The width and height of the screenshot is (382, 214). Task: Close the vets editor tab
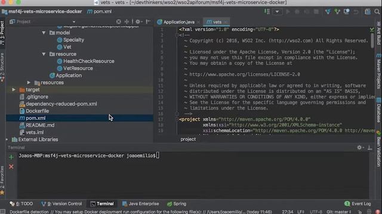(x=226, y=22)
